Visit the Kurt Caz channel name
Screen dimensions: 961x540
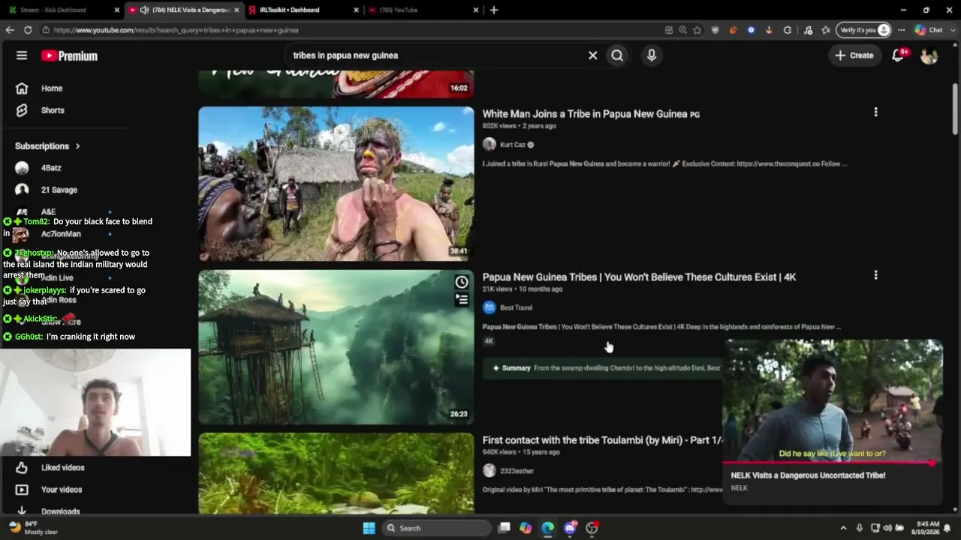pos(513,145)
